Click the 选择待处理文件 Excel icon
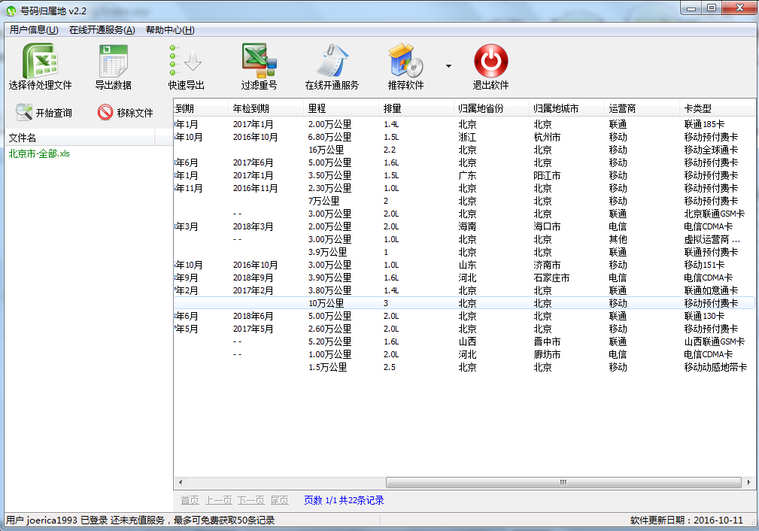Viewport: 759px width, 531px height. [x=40, y=61]
